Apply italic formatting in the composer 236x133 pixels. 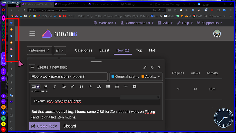click(x=55, y=87)
